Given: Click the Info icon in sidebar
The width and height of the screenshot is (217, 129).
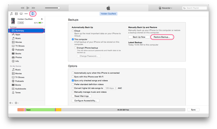Looking at the screenshot, I should (13, 61).
